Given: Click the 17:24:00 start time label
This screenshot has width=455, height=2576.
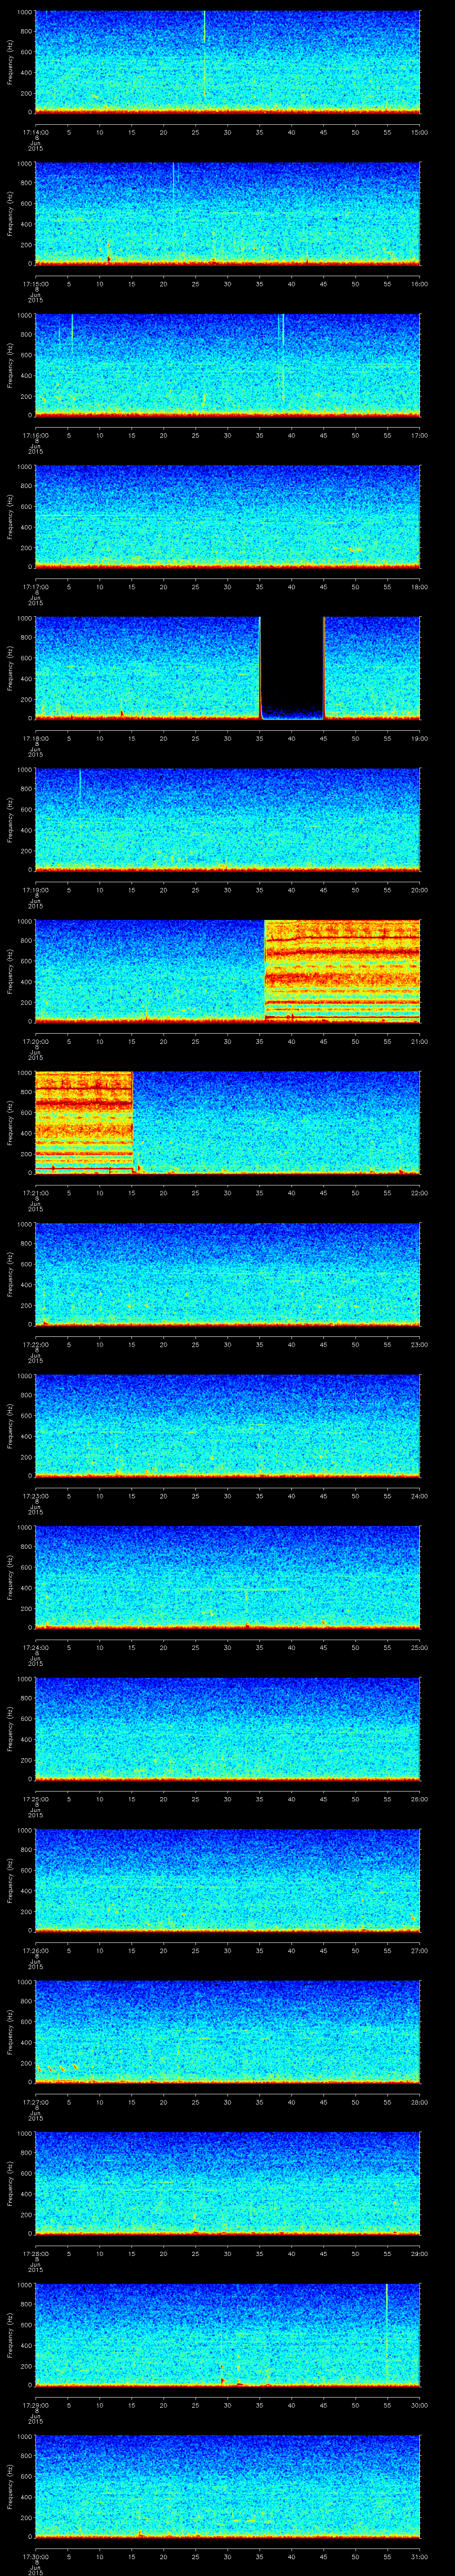Looking at the screenshot, I should pos(35,1647).
